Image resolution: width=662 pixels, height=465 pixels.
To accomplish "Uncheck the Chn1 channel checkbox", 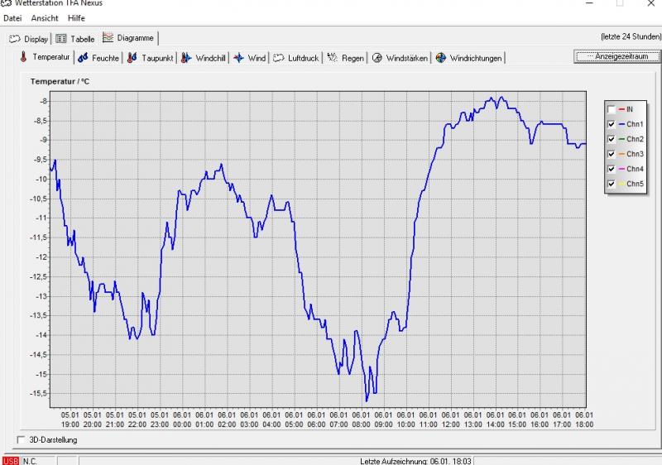I will tap(612, 124).
